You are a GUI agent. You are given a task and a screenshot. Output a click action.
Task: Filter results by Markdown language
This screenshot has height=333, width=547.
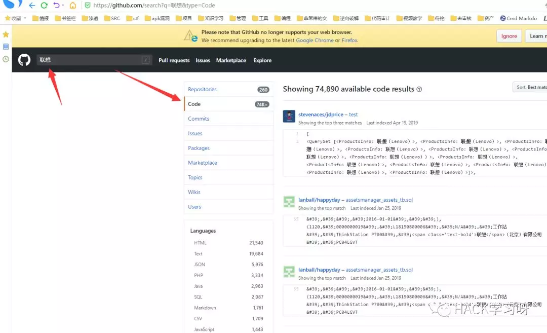pyautogui.click(x=228, y=308)
